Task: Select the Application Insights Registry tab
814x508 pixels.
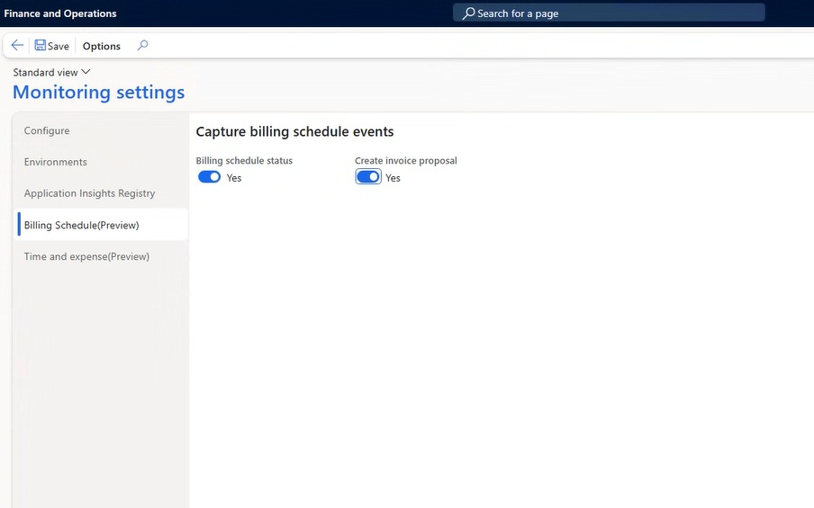Action: pyautogui.click(x=89, y=193)
